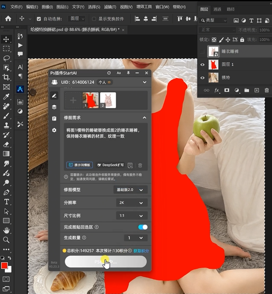Select the Brush tool
This screenshot has width=272, height=294.
click(x=6, y=116)
